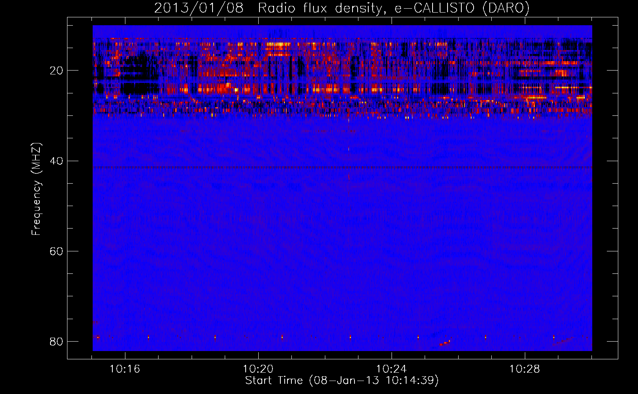
Task: Click the 'e-CALLISTO (DARO)' station label
Action: (462, 8)
